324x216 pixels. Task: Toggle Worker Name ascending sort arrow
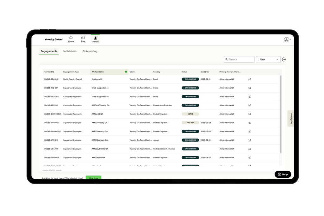coord(126,72)
